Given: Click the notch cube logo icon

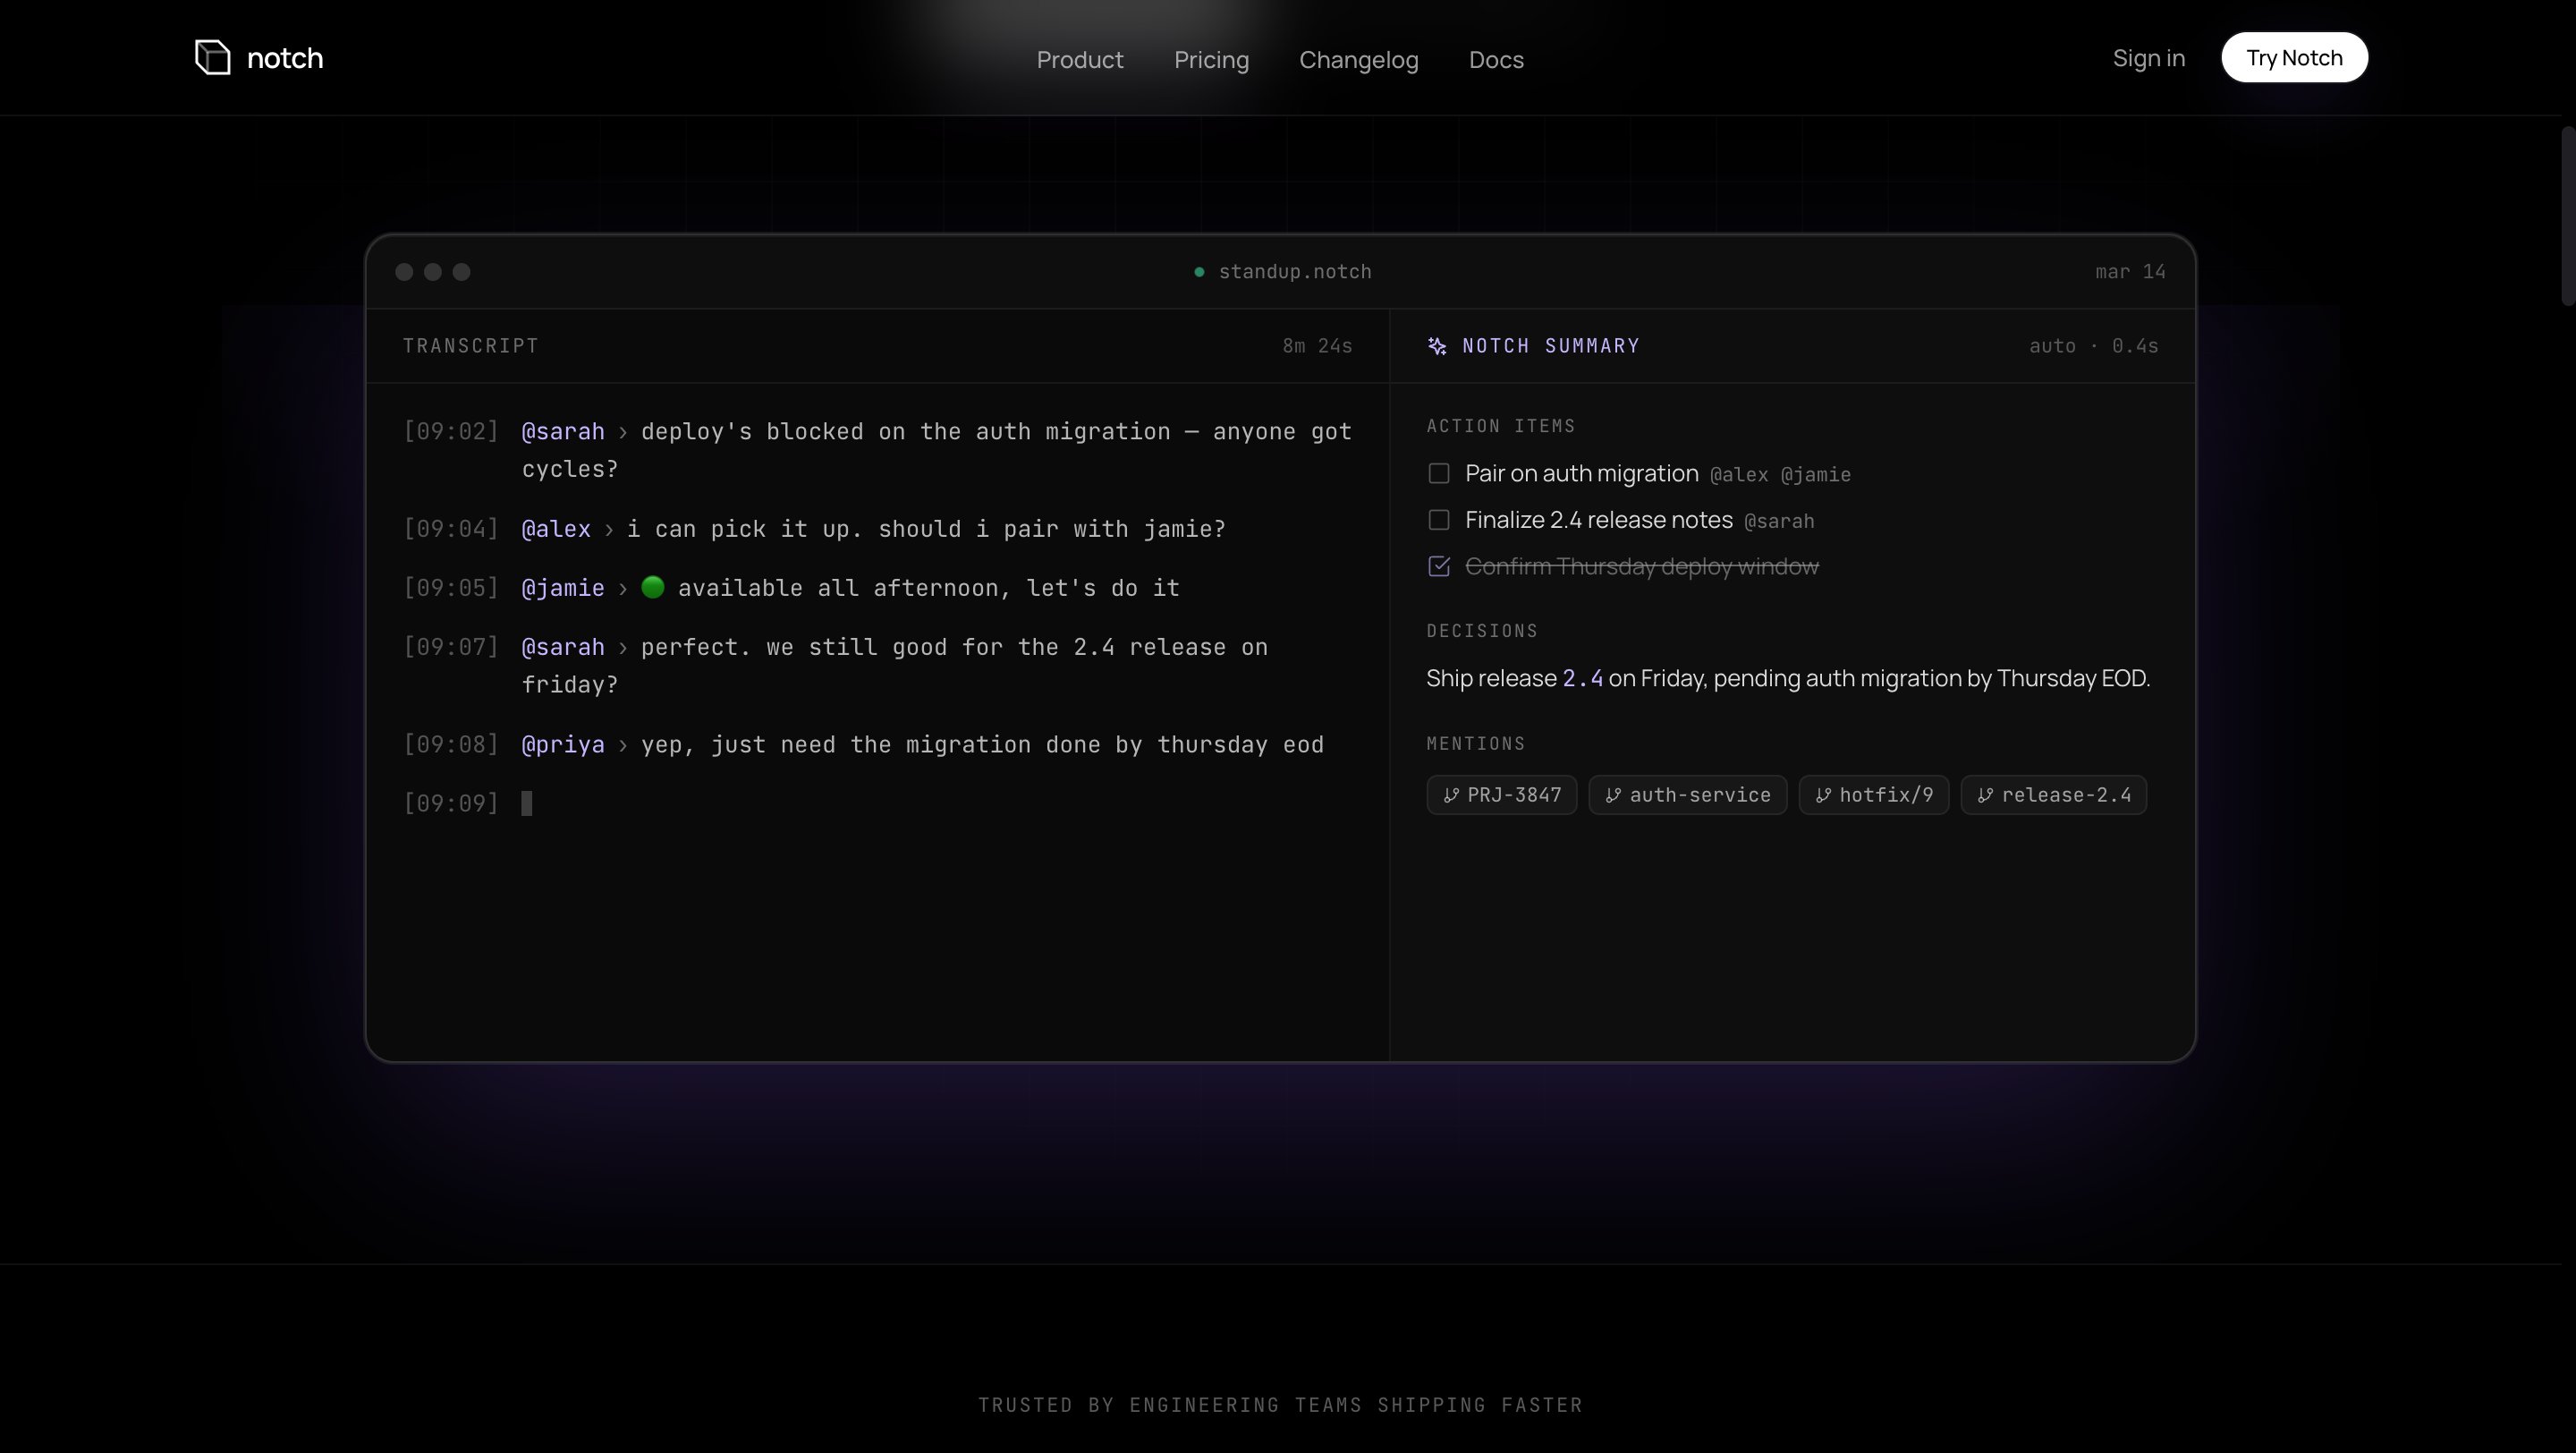Looking at the screenshot, I should (212, 57).
